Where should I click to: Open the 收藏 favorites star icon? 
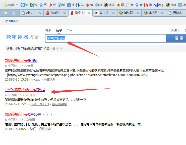click(6, 5)
